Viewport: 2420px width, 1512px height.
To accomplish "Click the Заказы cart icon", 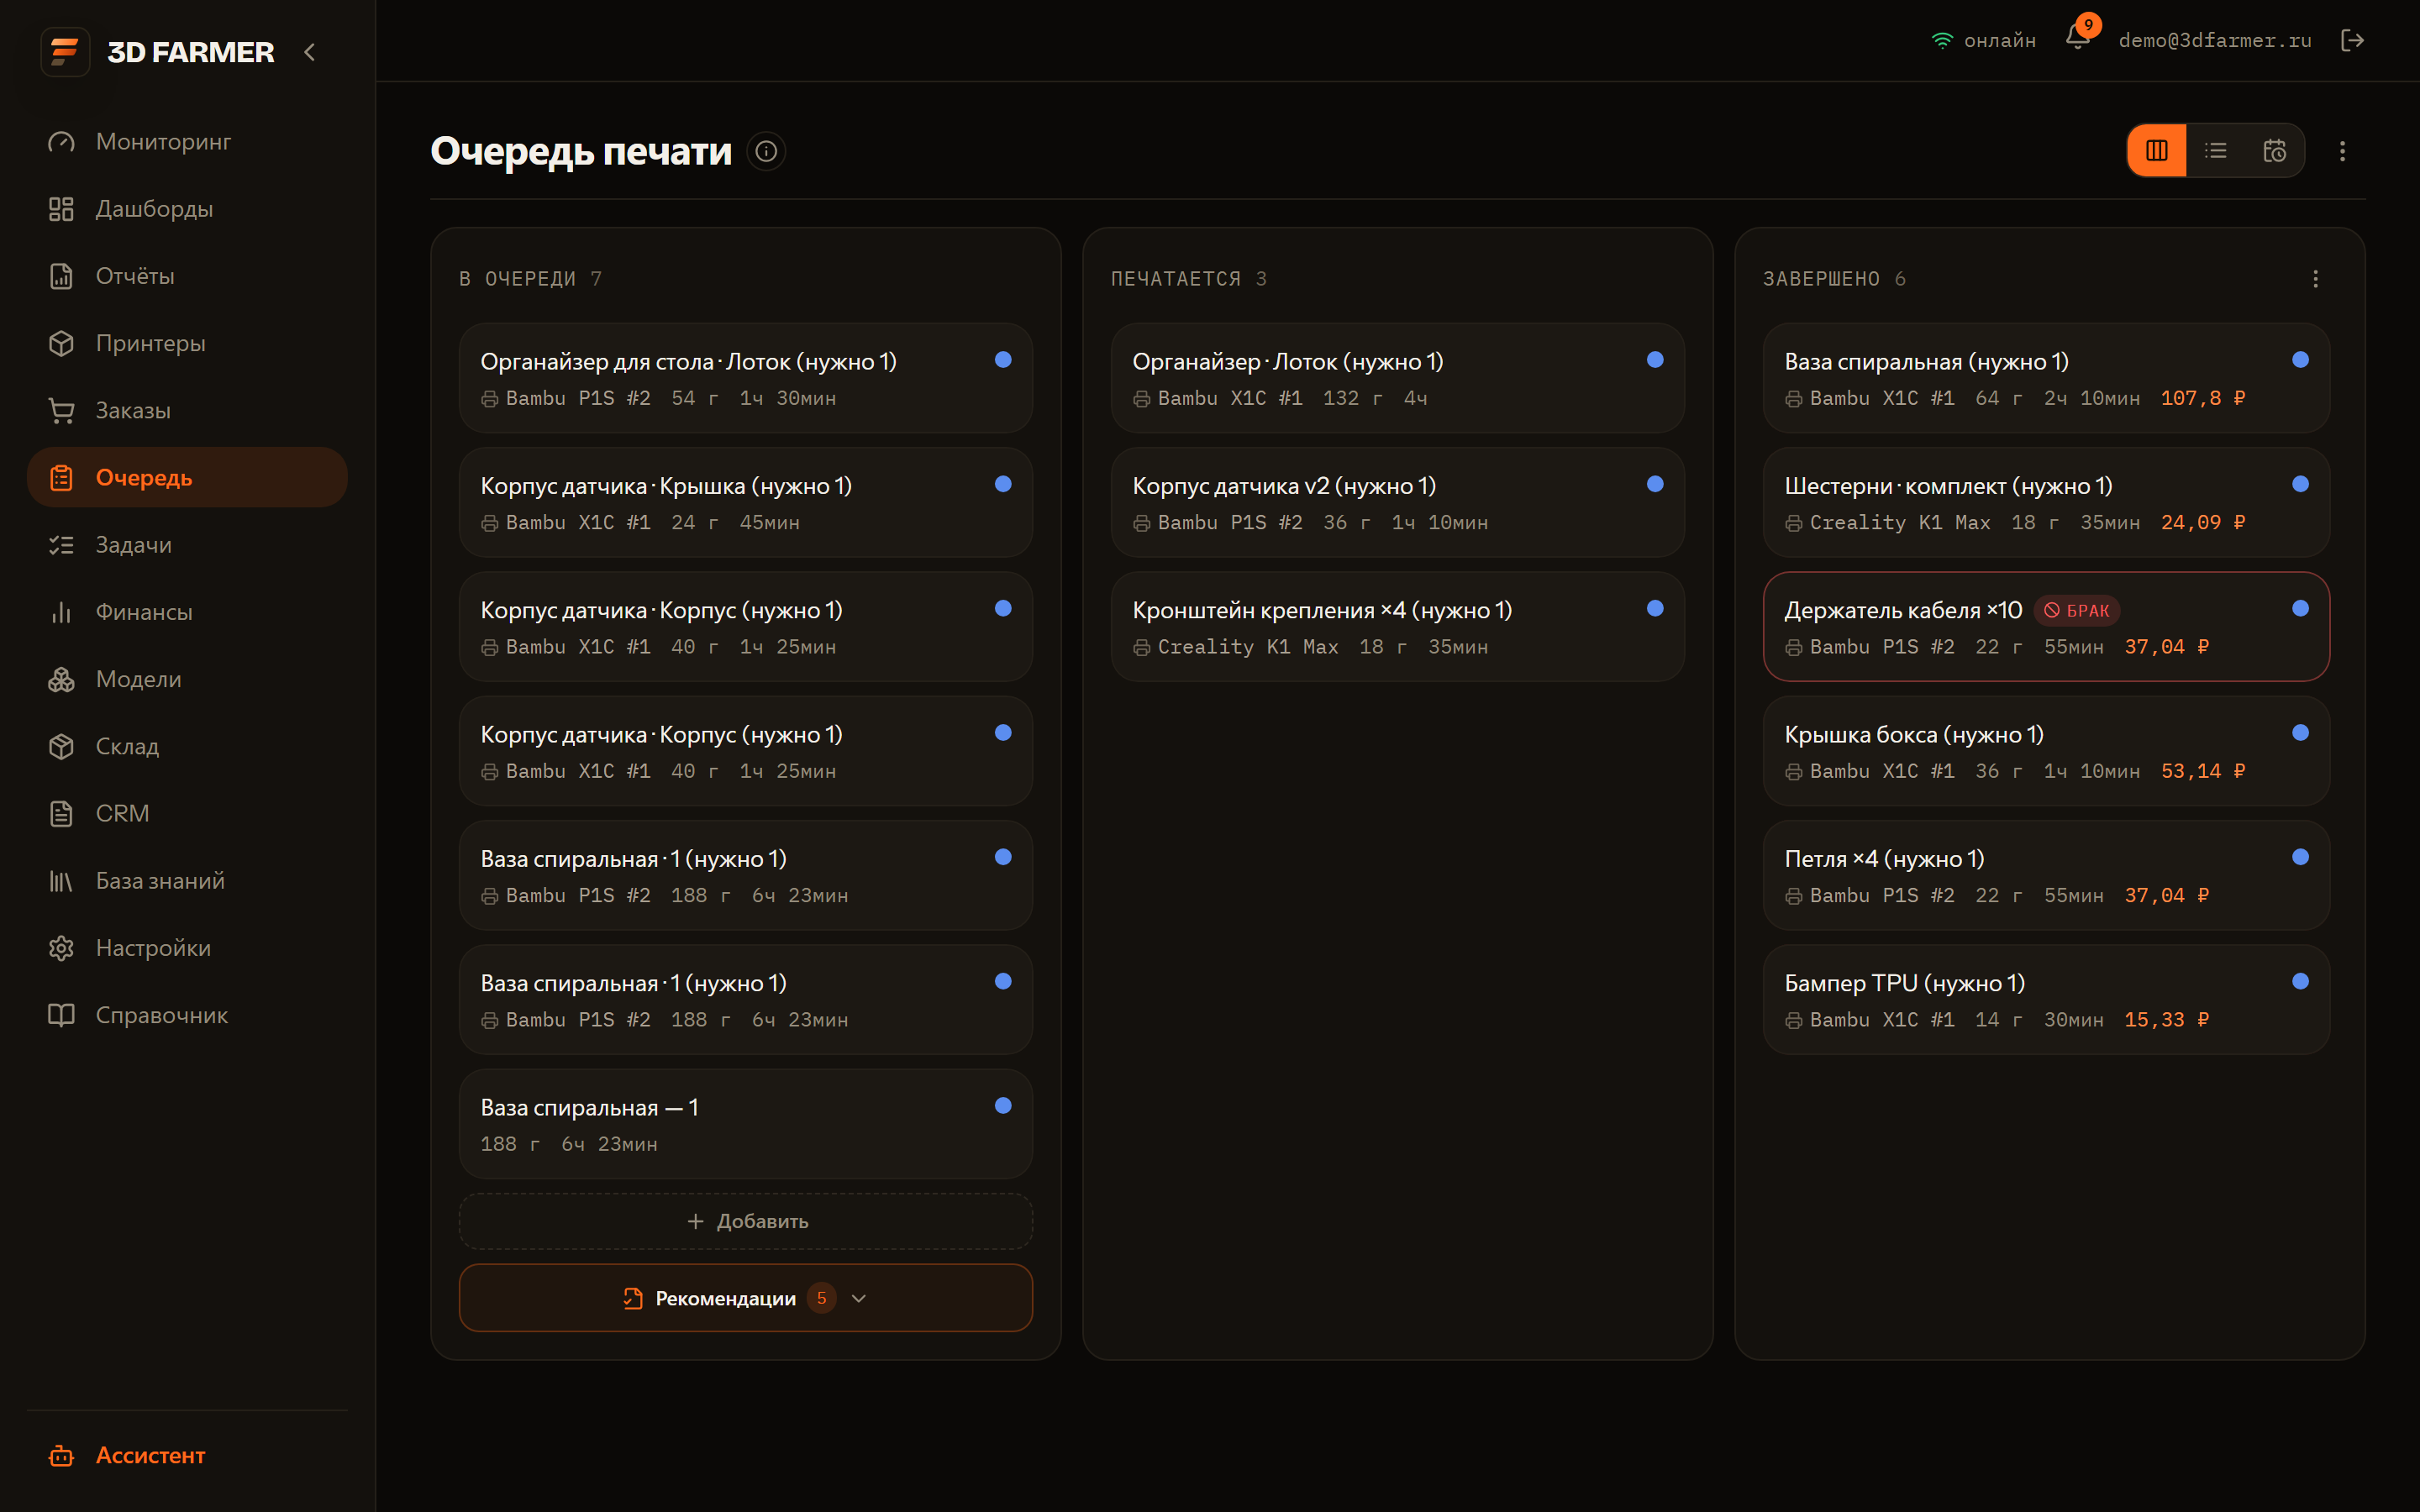I will 61,410.
